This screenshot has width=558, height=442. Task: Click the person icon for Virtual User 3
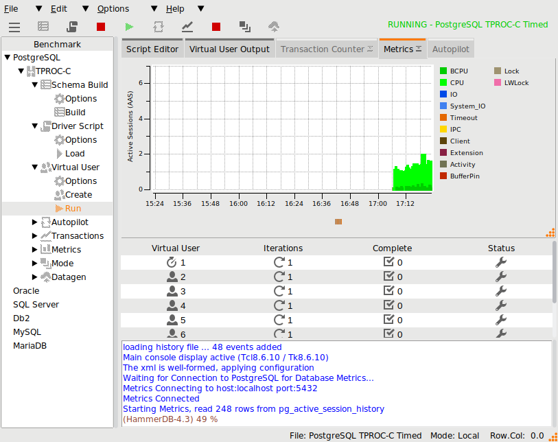click(172, 291)
